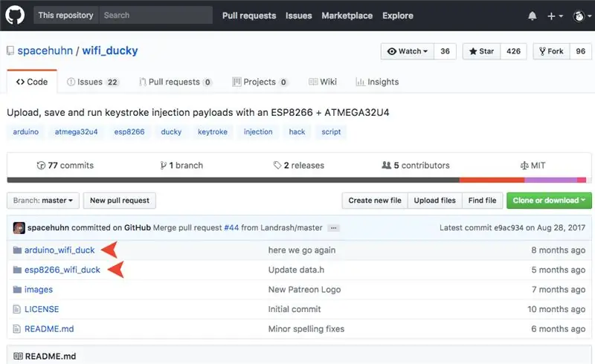Screen dimensions: 595x364
Task: Open wifi_ducky repository link
Action: coord(110,51)
